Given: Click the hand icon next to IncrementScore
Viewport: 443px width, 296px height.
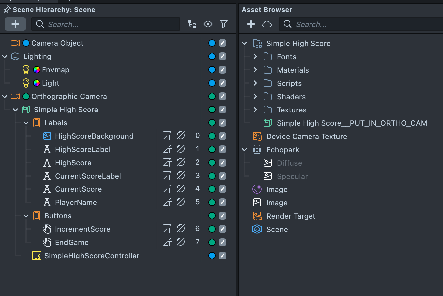Looking at the screenshot, I should [x=47, y=229].
